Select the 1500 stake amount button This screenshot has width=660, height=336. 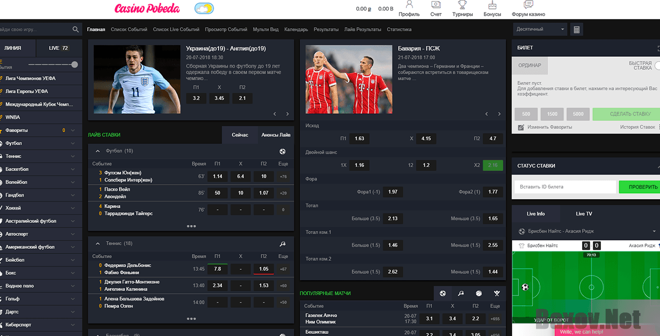coord(552,114)
